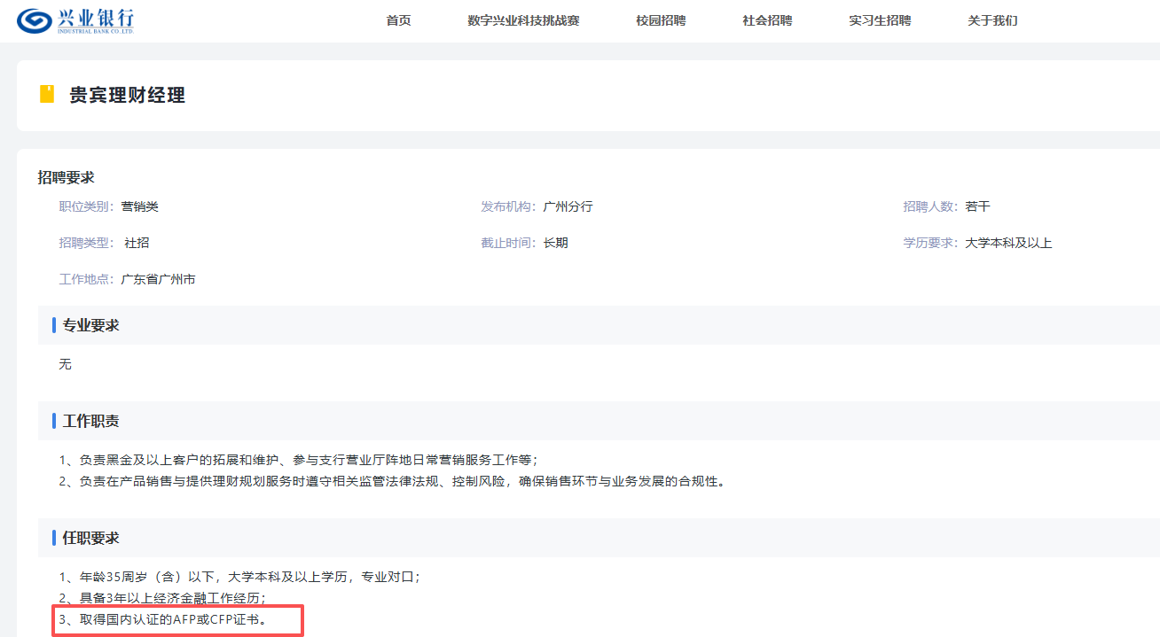1160x637 pixels.
Task: Click the Industrial Bank logo
Action: coord(75,20)
